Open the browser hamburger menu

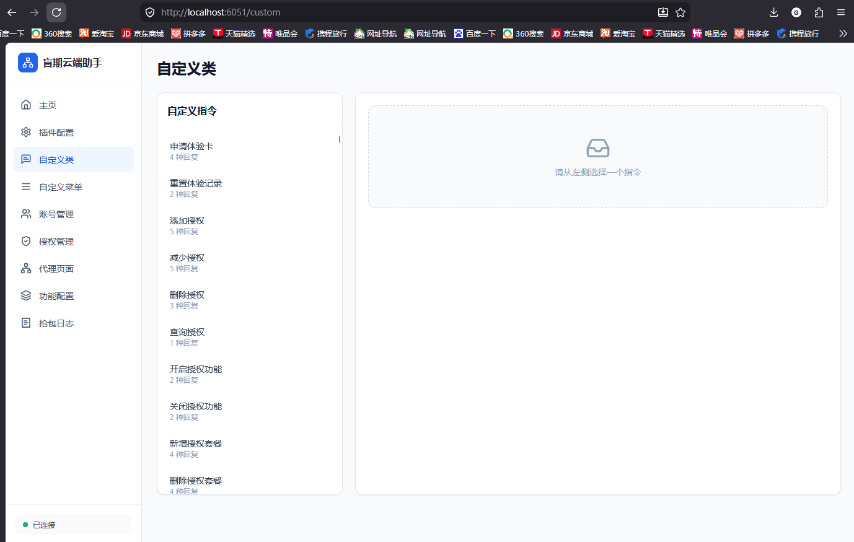click(841, 12)
